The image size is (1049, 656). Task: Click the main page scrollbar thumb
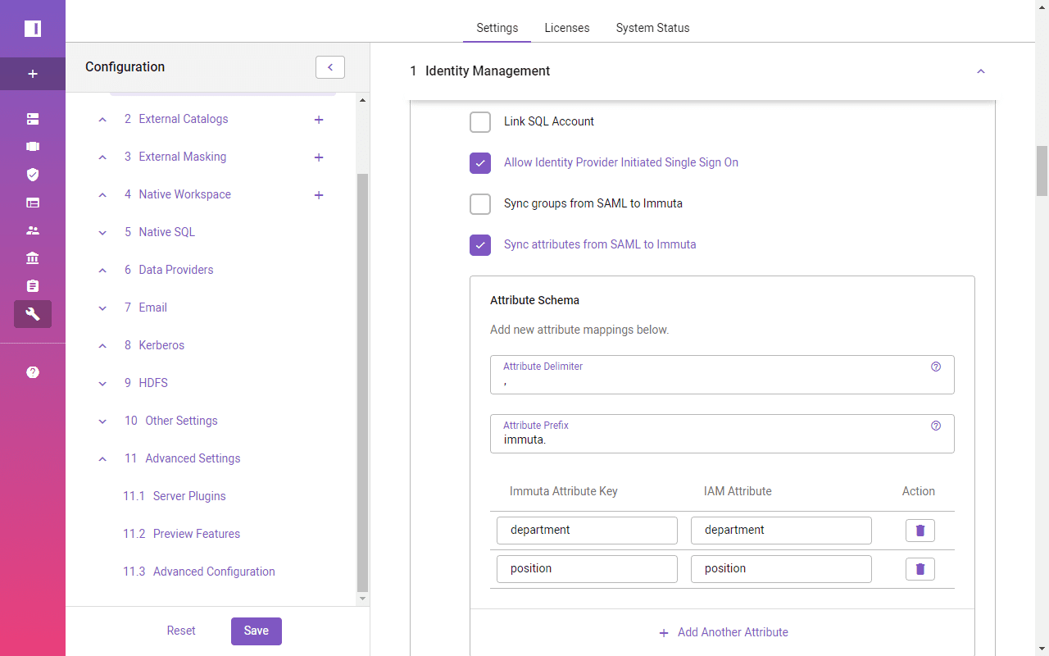point(1042,171)
